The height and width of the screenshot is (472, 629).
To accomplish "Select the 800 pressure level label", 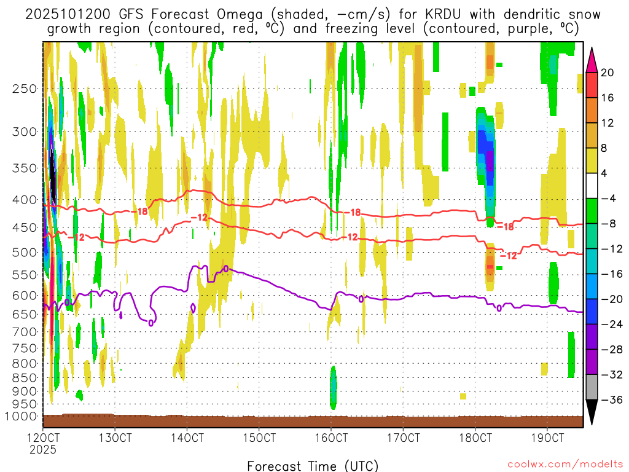I will [x=25, y=364].
